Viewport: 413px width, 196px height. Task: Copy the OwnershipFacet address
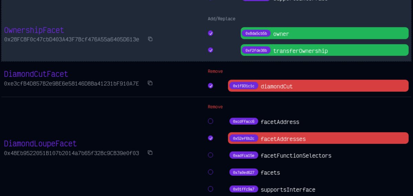(150, 39)
